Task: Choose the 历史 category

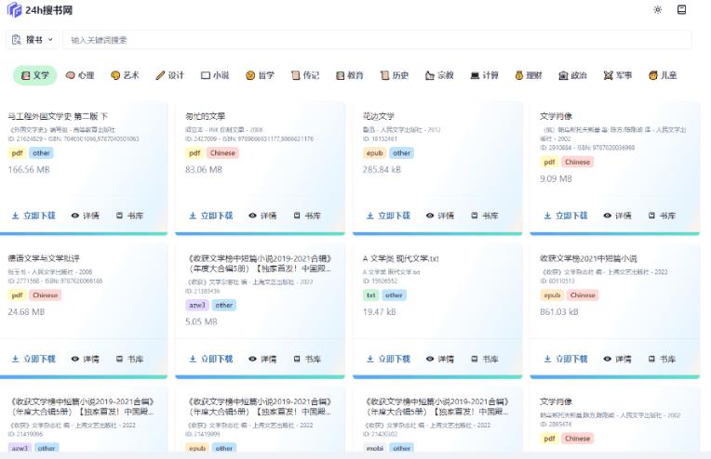Action: (395, 75)
